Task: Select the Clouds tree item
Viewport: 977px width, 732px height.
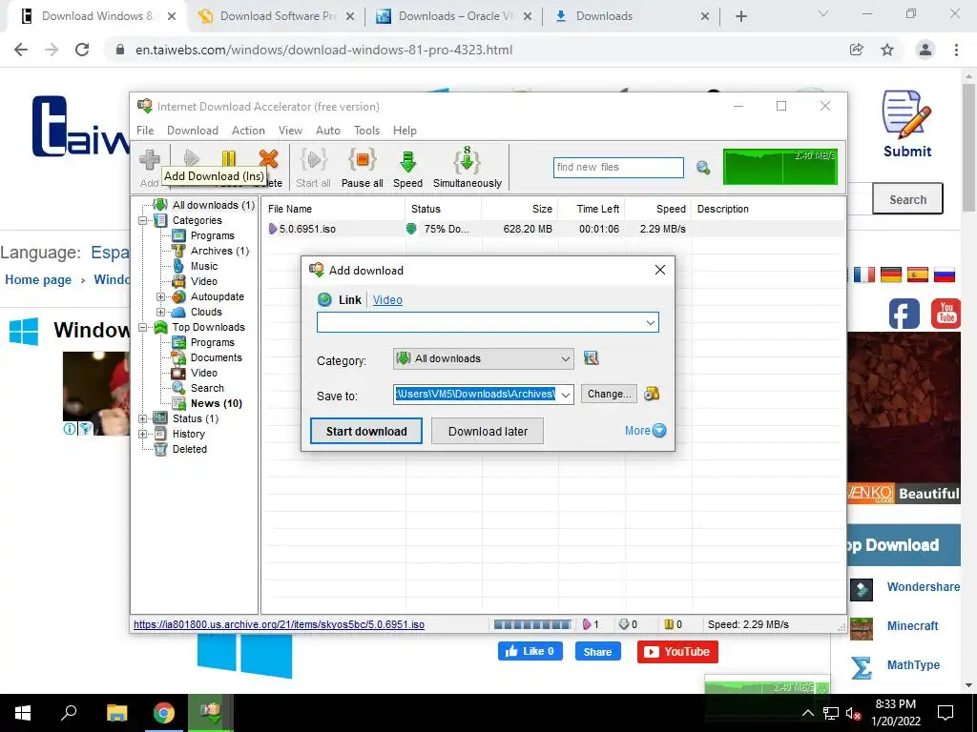Action: pyautogui.click(x=206, y=312)
